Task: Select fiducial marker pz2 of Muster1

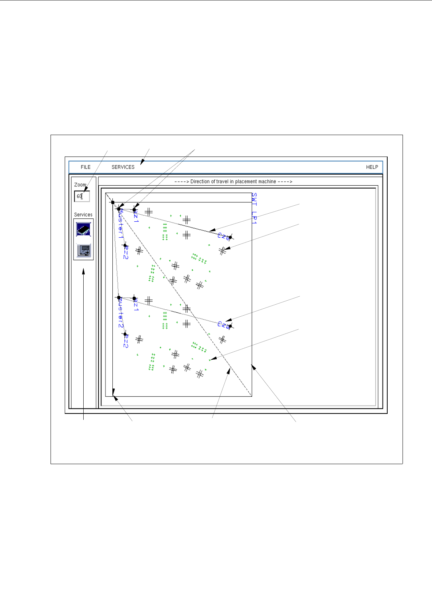Action: pos(125,245)
